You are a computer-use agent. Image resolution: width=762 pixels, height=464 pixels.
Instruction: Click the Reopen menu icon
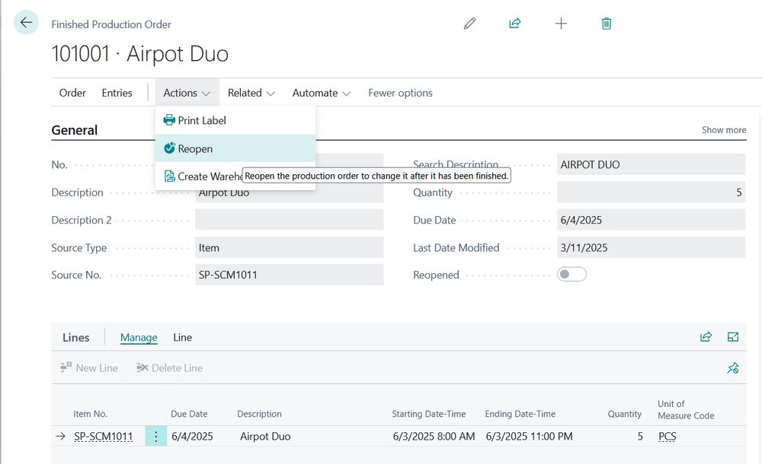[x=169, y=148]
